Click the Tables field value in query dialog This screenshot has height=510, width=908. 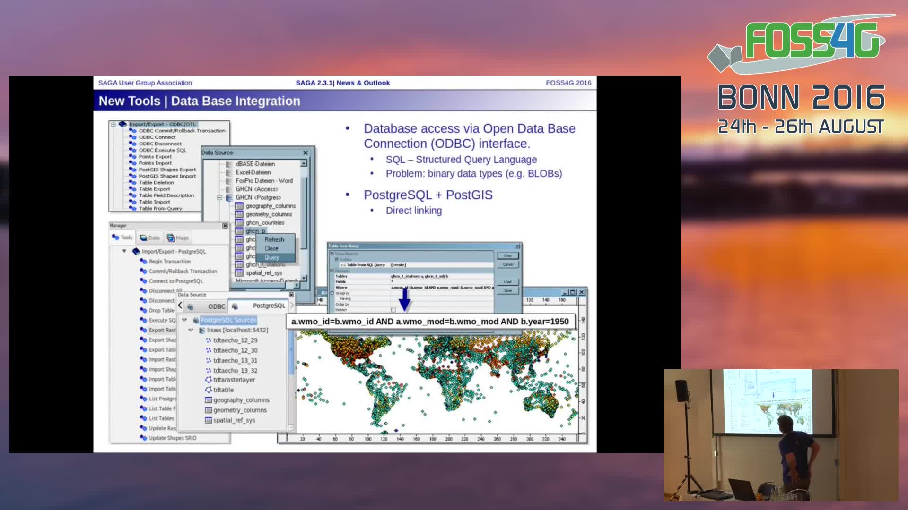442,276
